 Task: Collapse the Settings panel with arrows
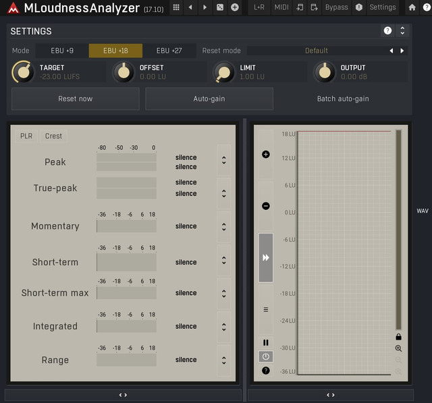[402, 30]
